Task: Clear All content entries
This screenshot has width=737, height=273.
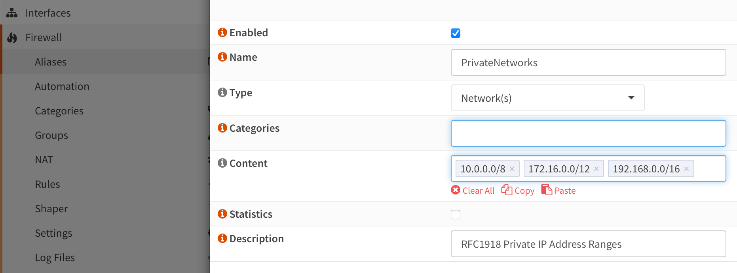Action: [473, 191]
